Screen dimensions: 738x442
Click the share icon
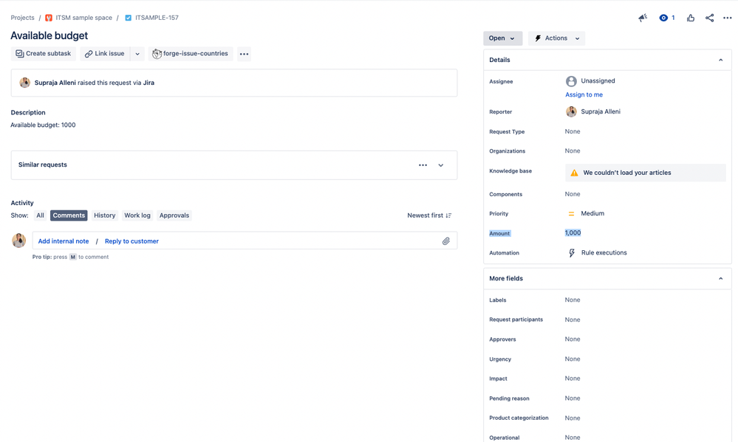[x=709, y=18]
